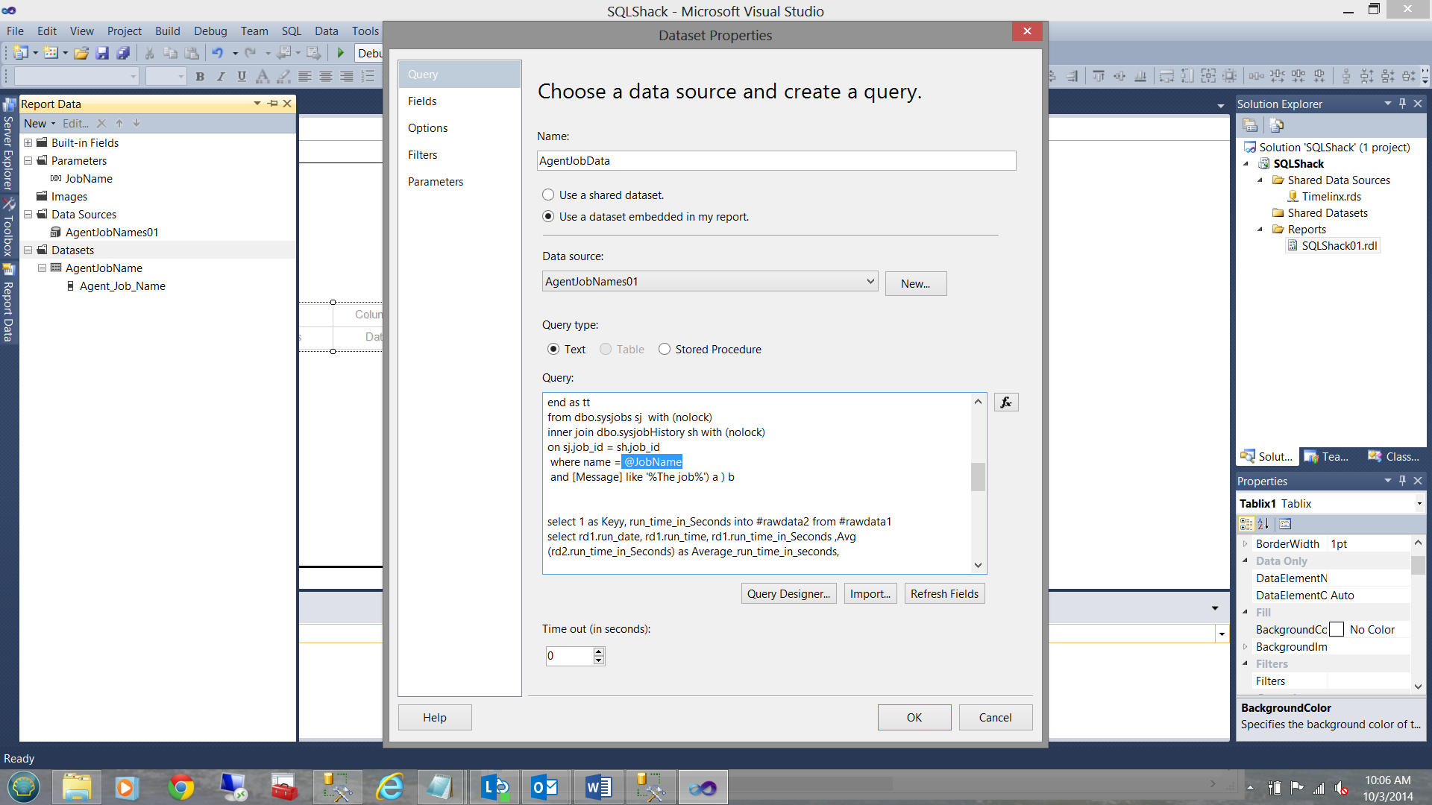1432x805 pixels.
Task: Toggle Bold formatting in the toolbar
Action: [199, 76]
